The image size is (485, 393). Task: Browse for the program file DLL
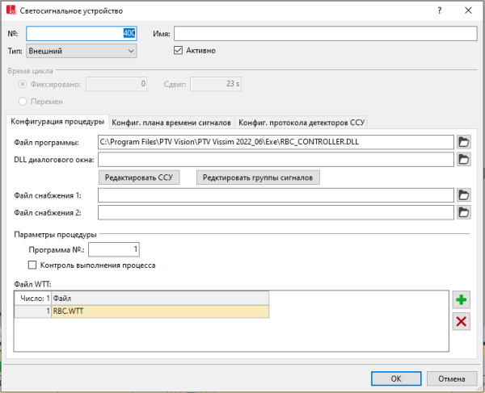coord(463,142)
